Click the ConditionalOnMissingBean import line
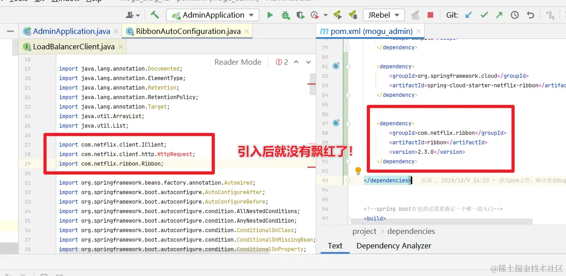 point(187,240)
